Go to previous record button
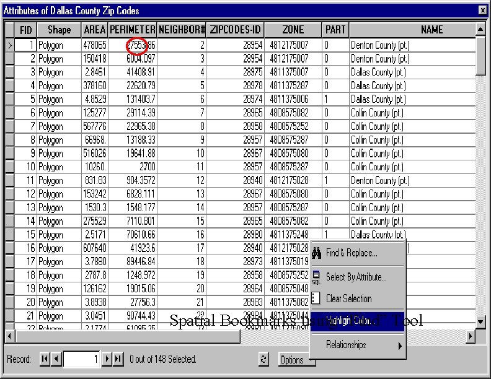 point(56,359)
